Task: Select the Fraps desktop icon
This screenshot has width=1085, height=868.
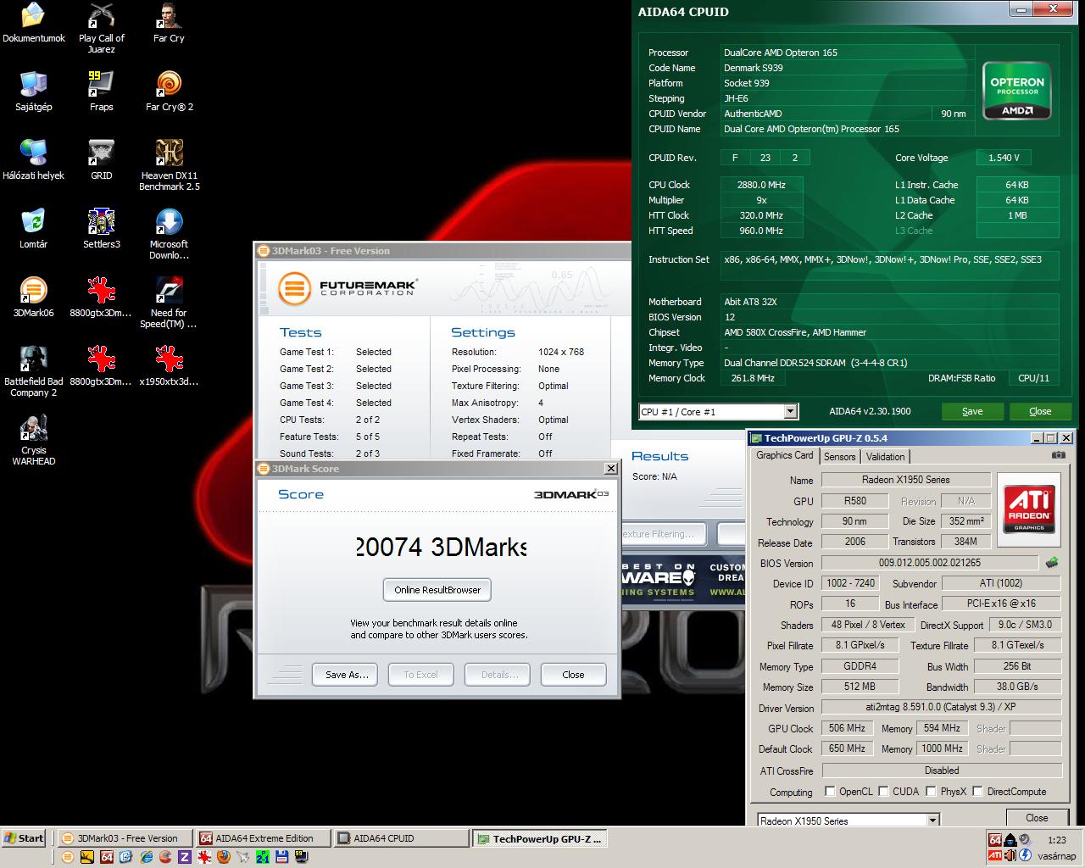Action: [101, 91]
